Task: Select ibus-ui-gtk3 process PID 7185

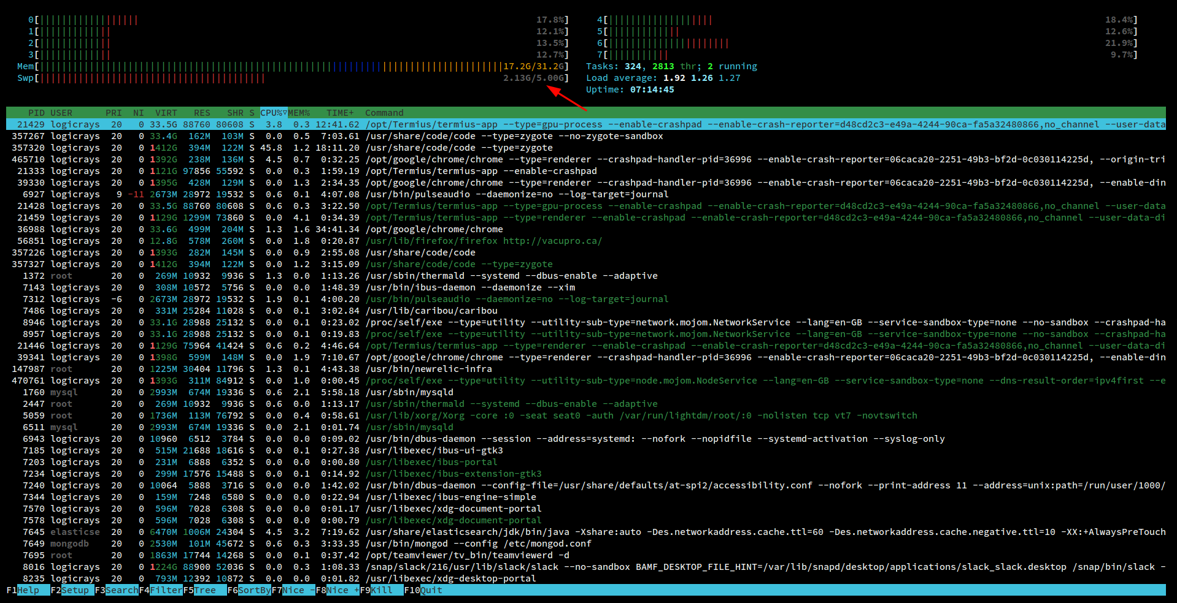Action: pos(586,450)
